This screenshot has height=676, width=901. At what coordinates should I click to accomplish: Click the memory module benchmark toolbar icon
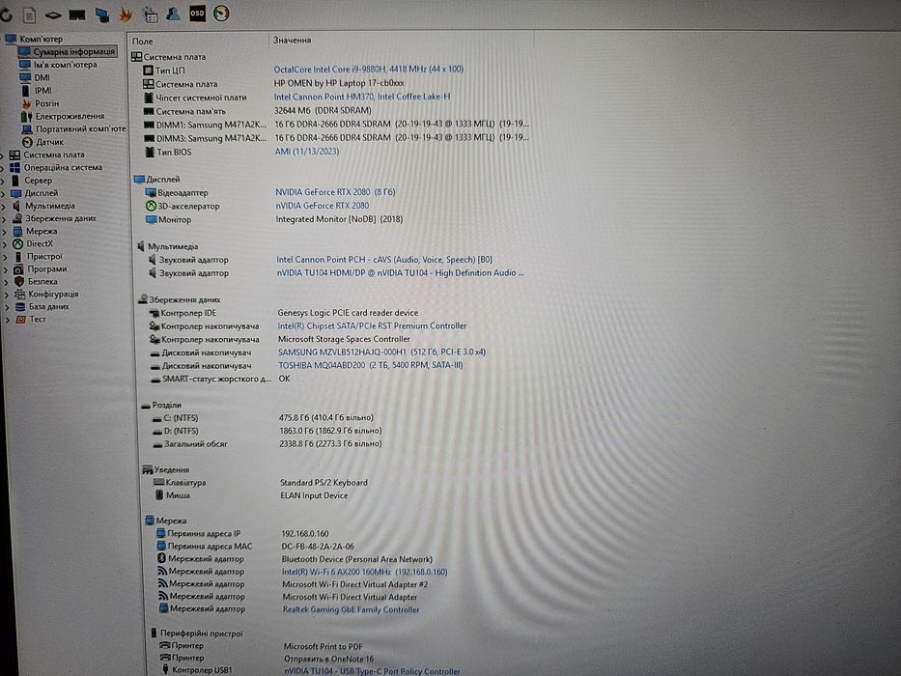(x=77, y=14)
